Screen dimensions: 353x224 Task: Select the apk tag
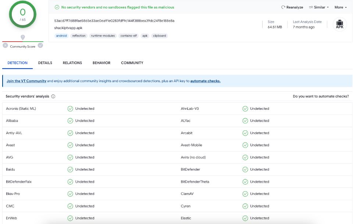click(x=145, y=36)
